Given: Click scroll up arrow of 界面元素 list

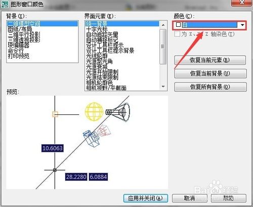Looking at the screenshot, I should [x=163, y=25].
